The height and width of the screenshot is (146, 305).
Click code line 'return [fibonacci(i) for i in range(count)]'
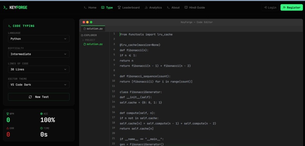[156, 82]
